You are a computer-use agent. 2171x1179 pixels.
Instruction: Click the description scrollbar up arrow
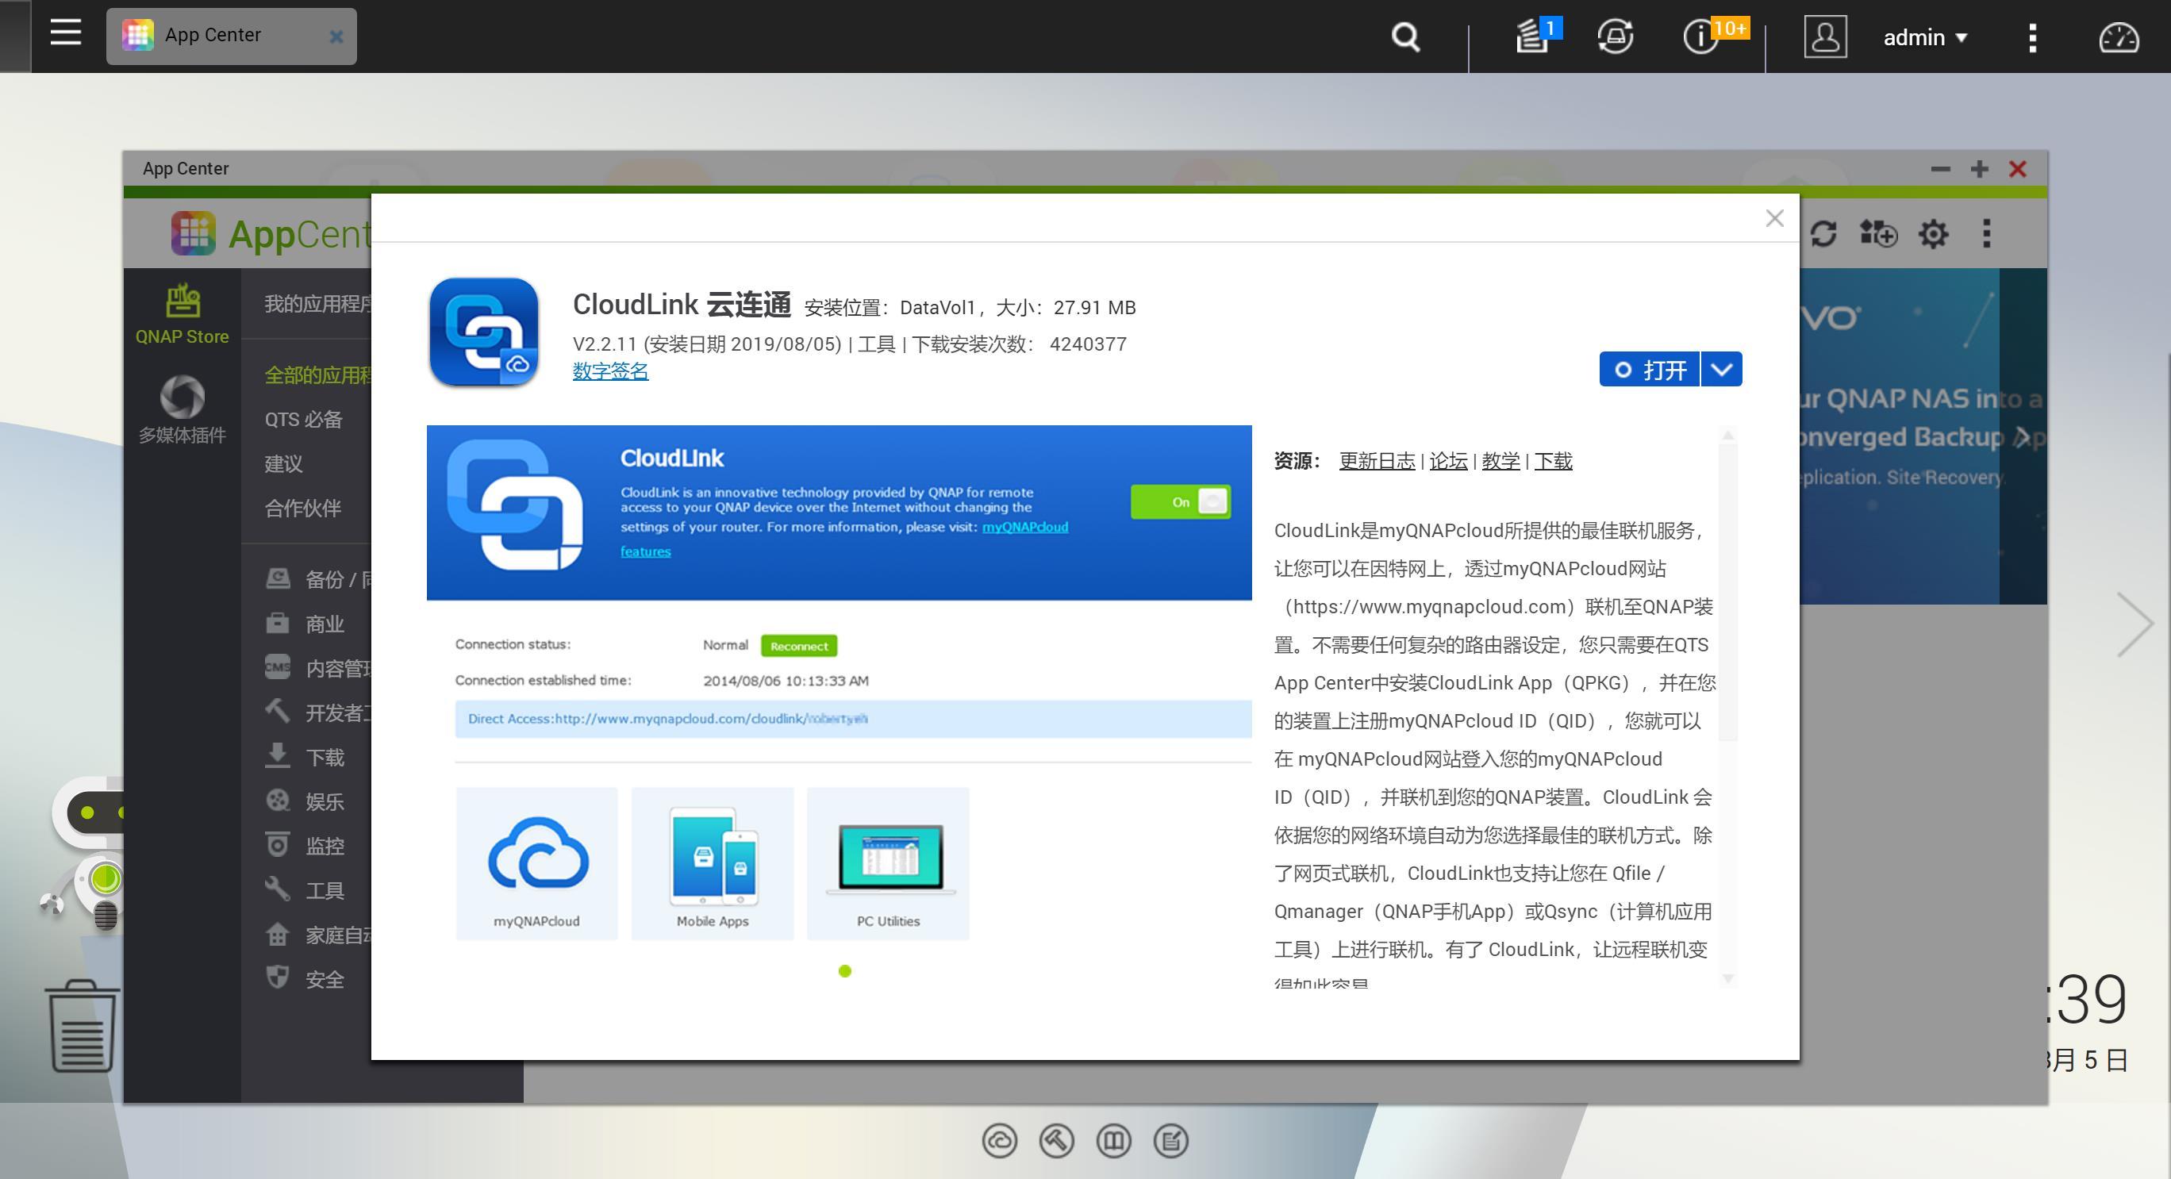click(1727, 435)
